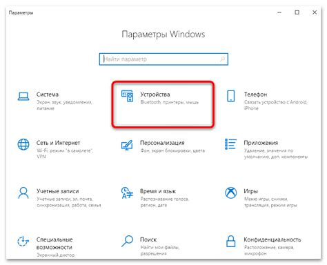The image size is (327, 265).
Task: Click the Время и язык icon
Action: (x=127, y=193)
